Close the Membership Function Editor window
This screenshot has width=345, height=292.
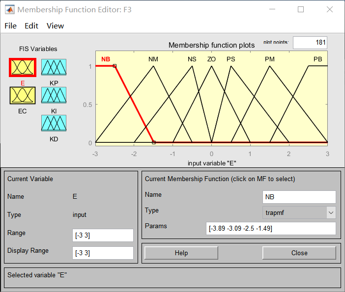click(x=330, y=9)
